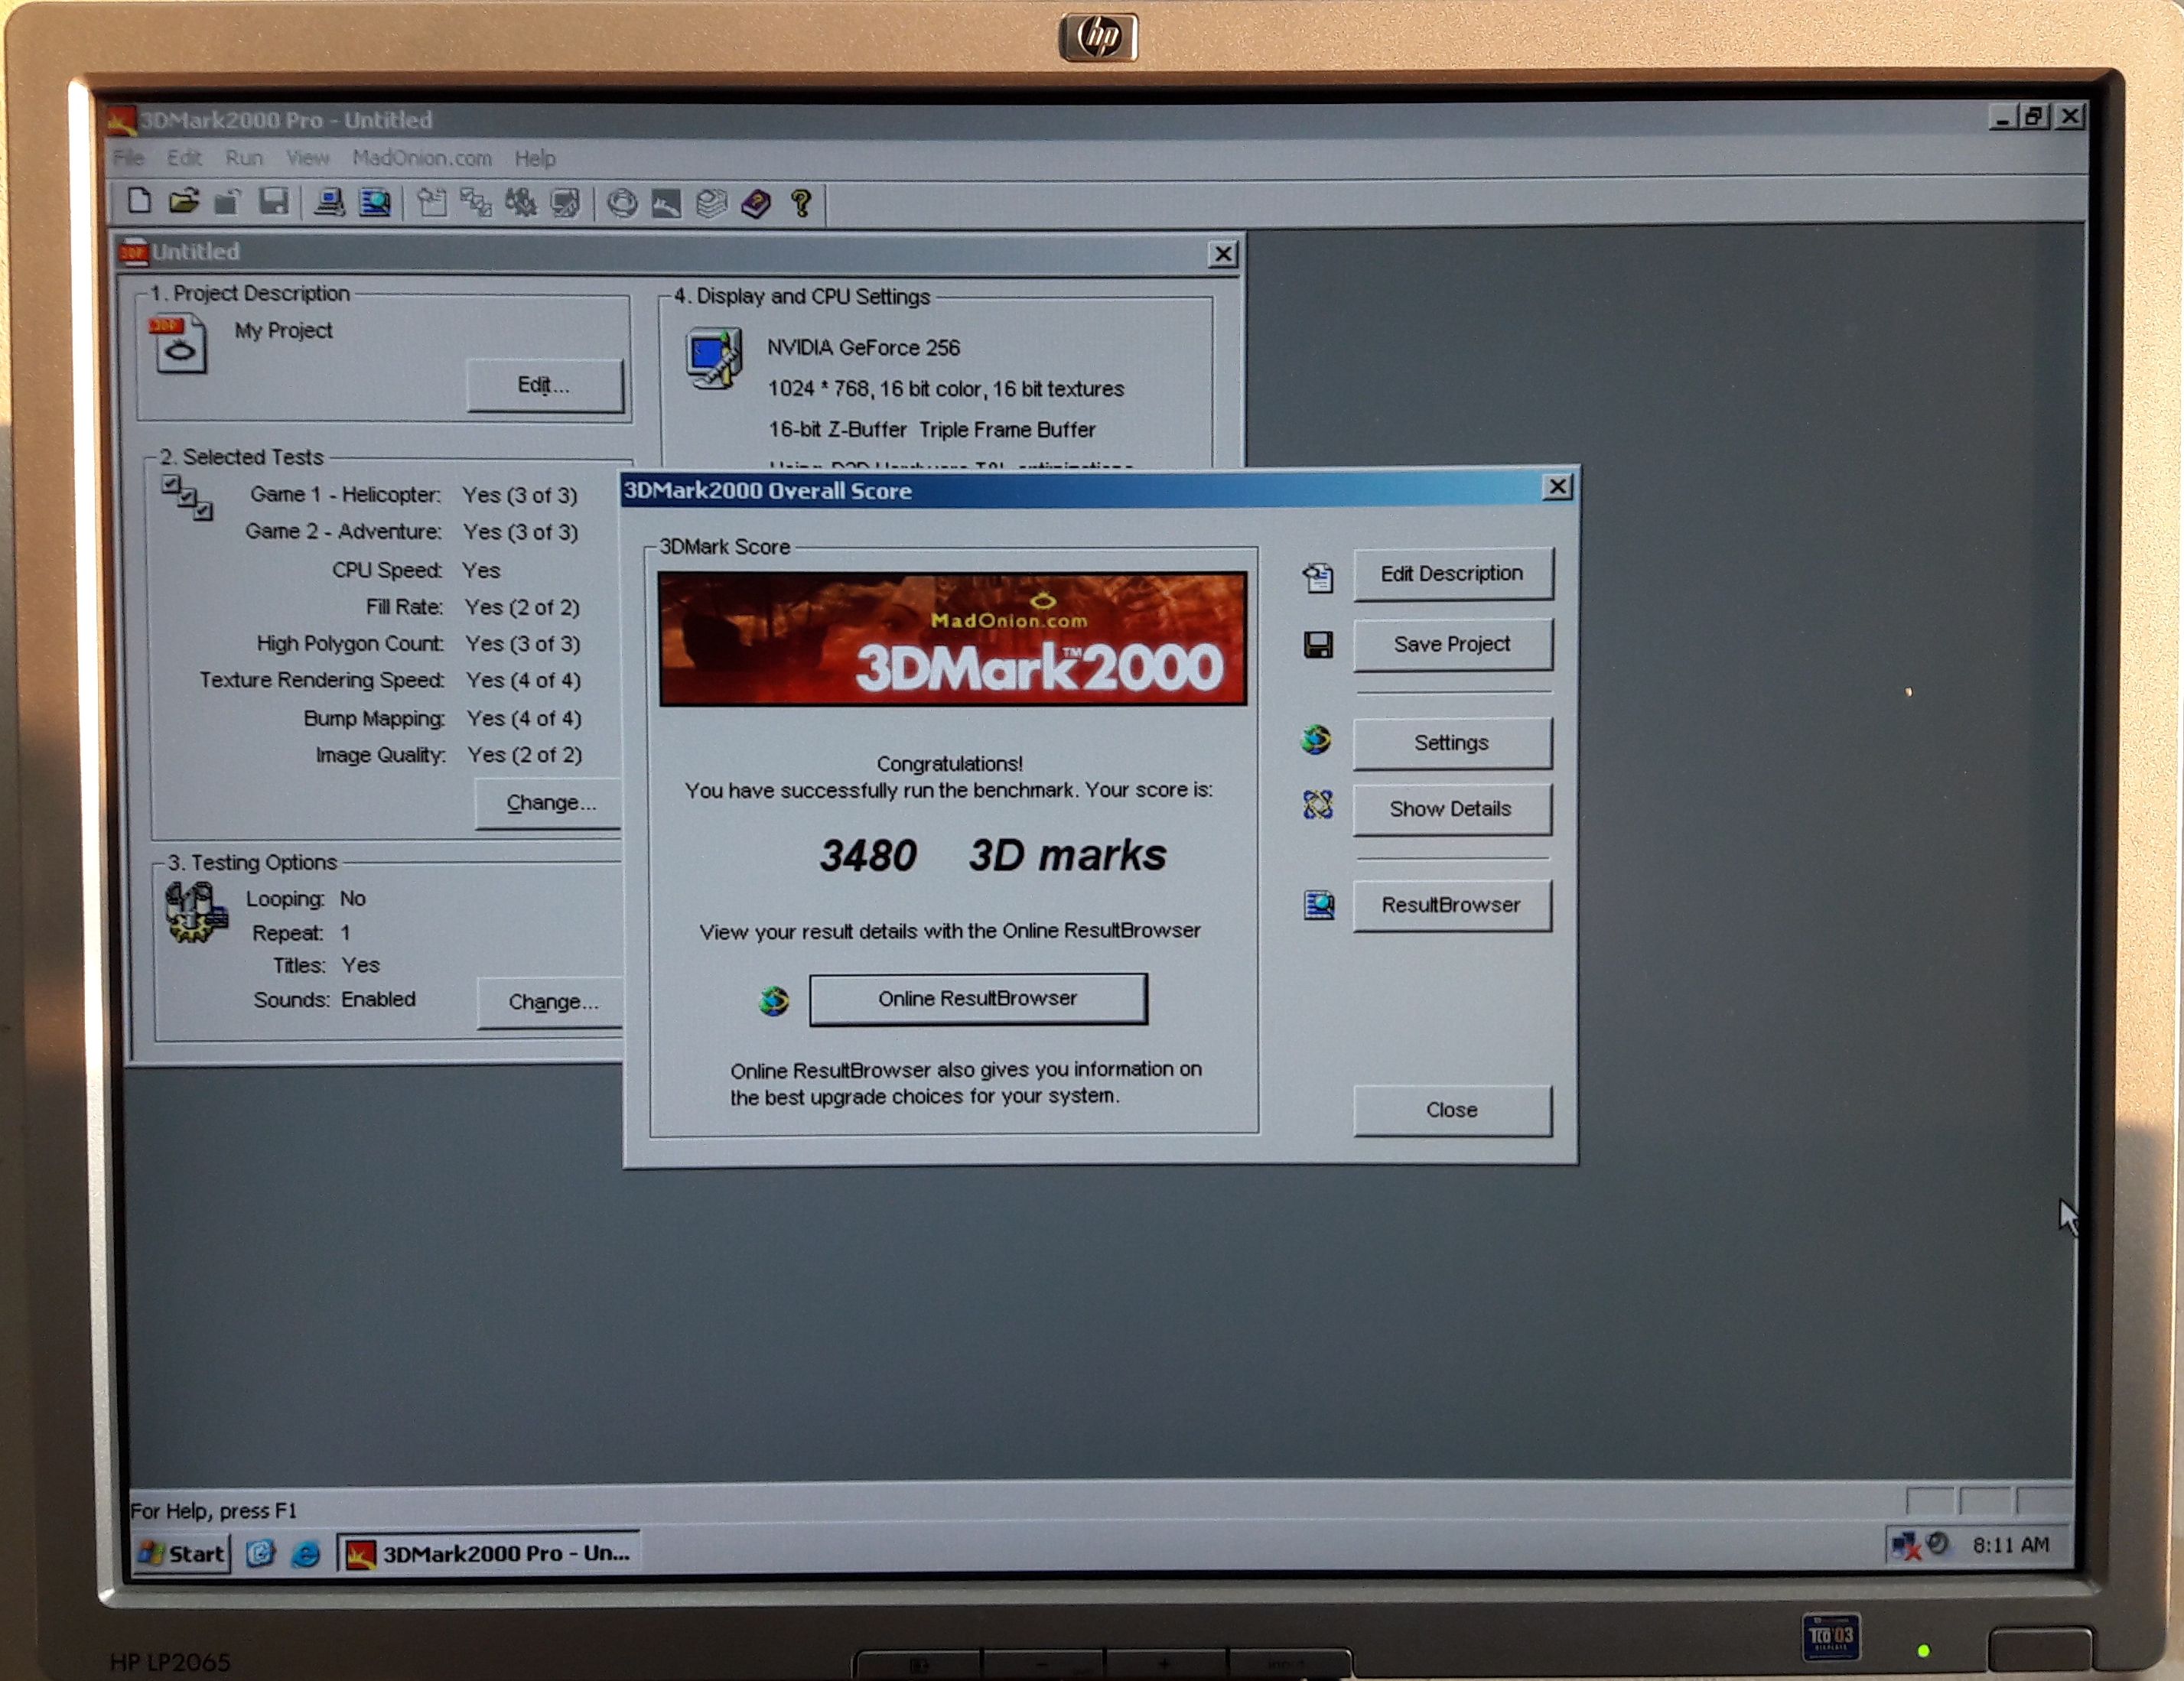
Task: Click the Select tests checkboxes toolbar icon
Action: point(476,203)
